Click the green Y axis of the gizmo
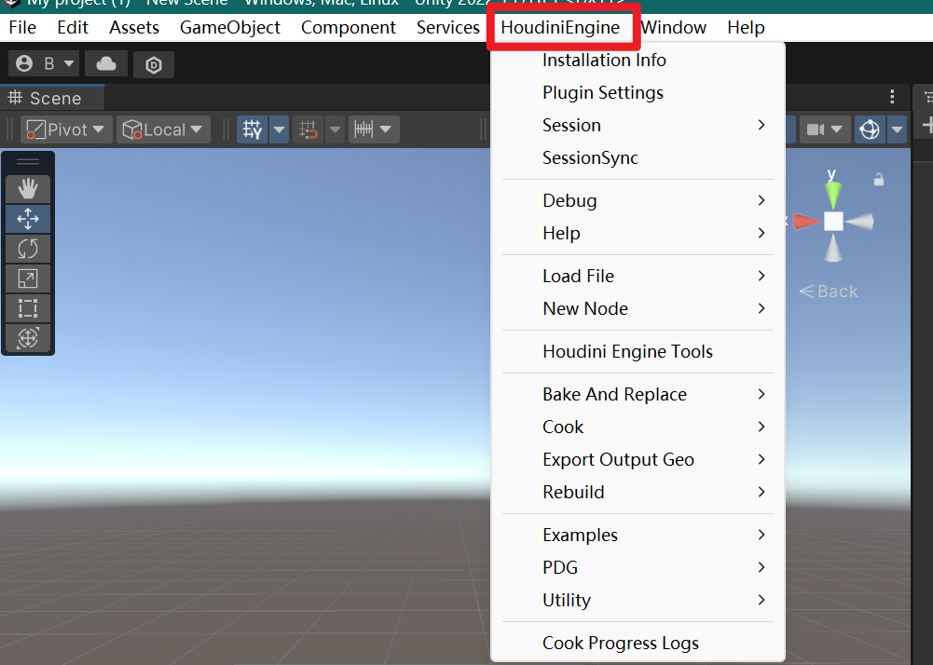Screen dimensions: 933x665 pyautogui.click(x=832, y=191)
